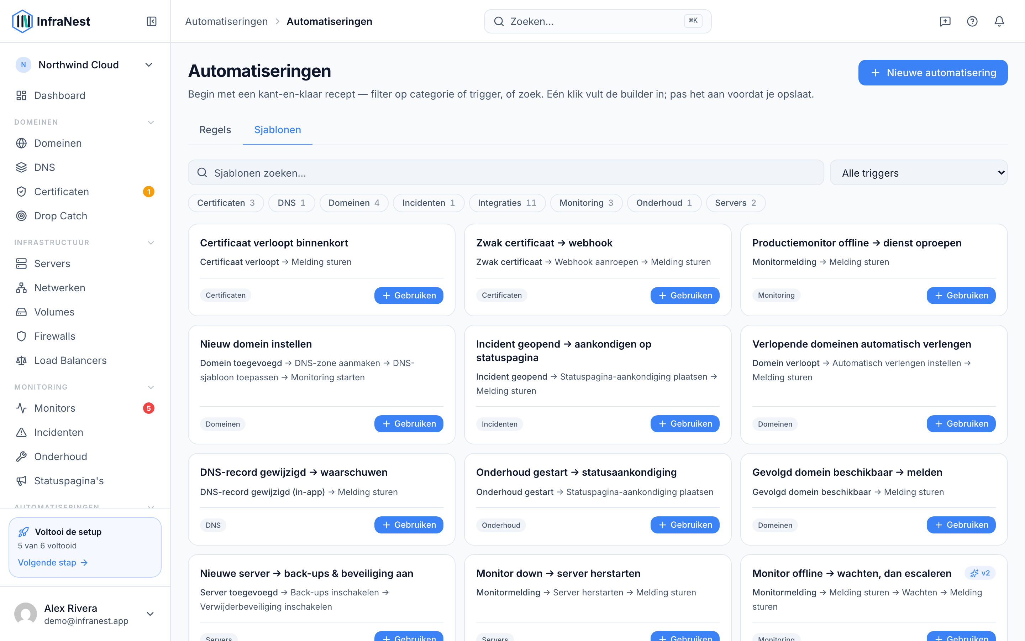Toggle the Servers 2 filter chip

(x=735, y=203)
